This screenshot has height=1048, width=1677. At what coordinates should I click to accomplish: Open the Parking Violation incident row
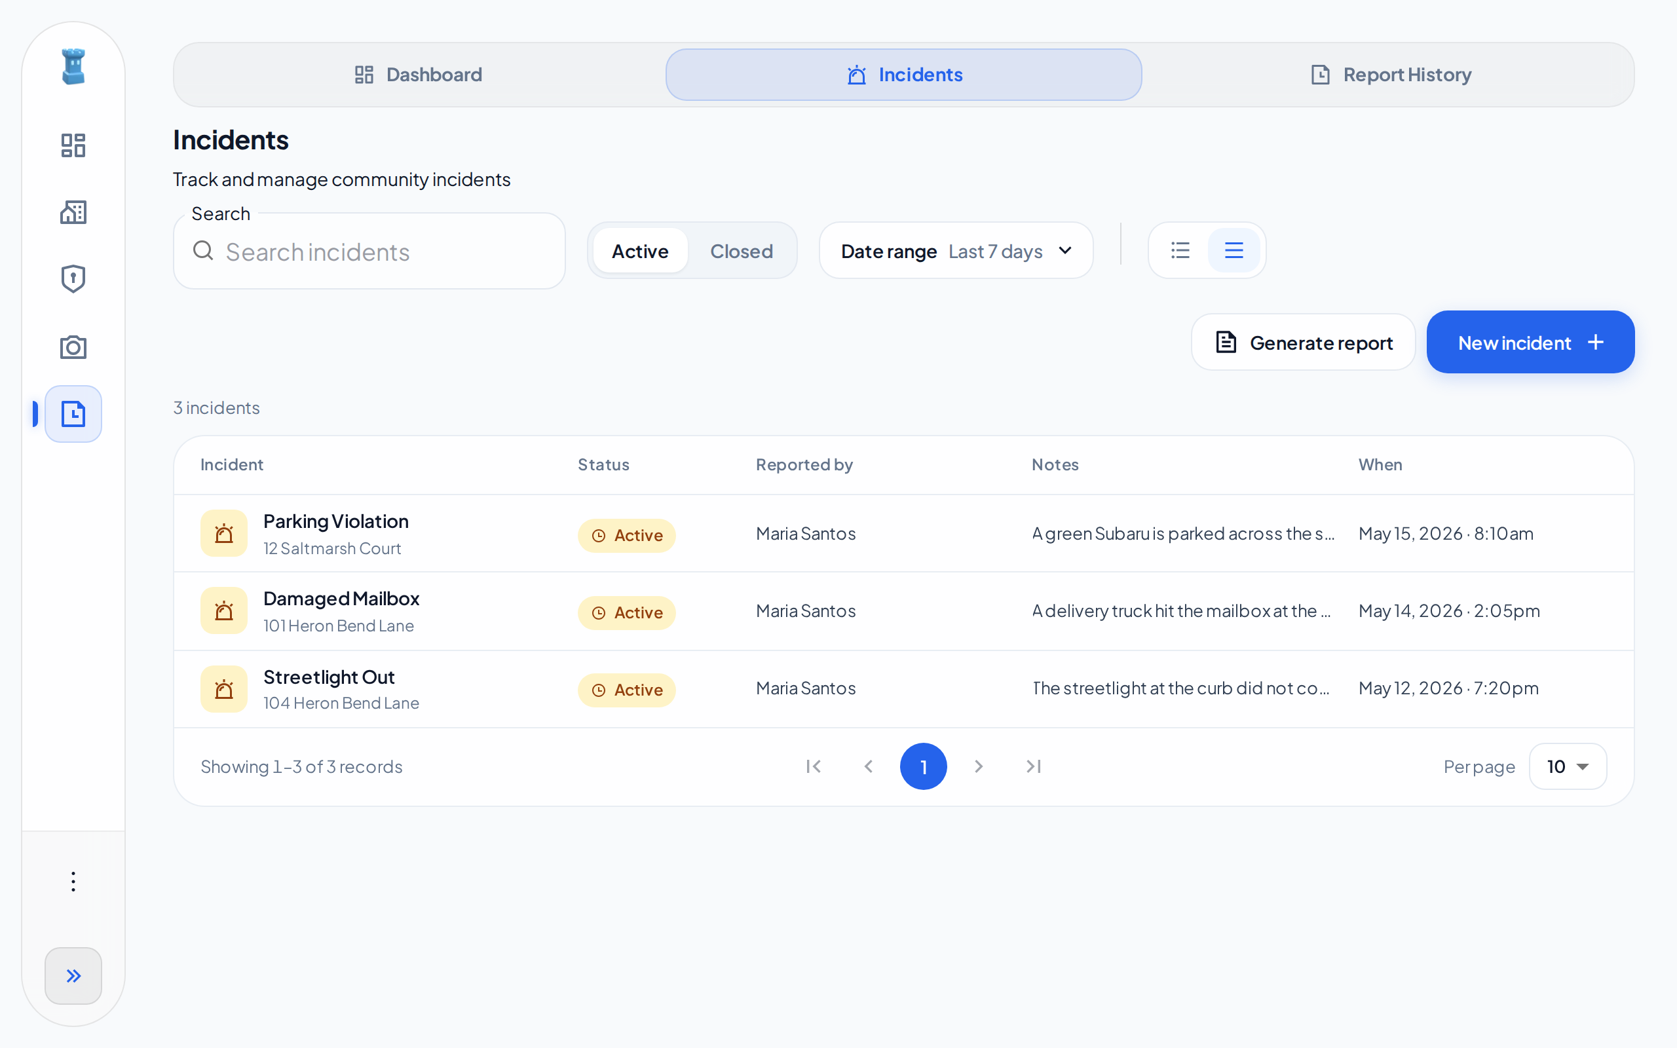903,534
